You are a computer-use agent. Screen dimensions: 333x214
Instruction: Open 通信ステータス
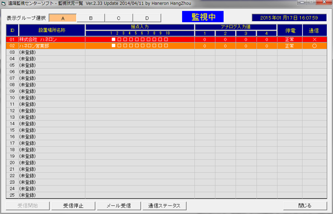click(164, 205)
